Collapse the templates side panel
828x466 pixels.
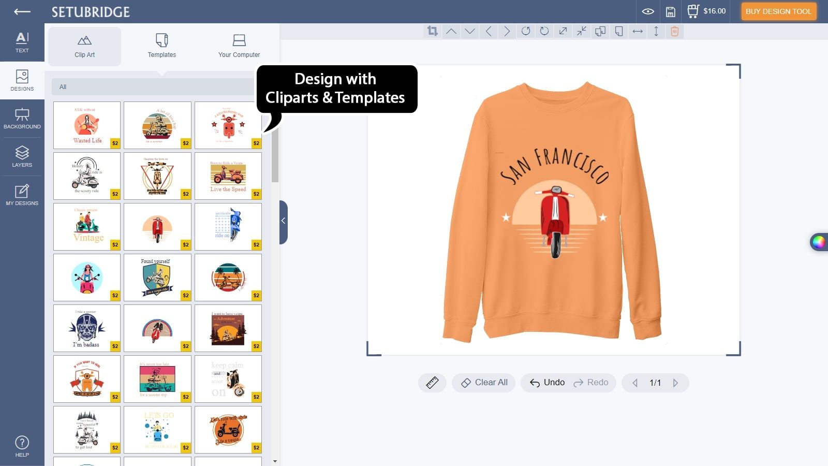click(x=283, y=221)
